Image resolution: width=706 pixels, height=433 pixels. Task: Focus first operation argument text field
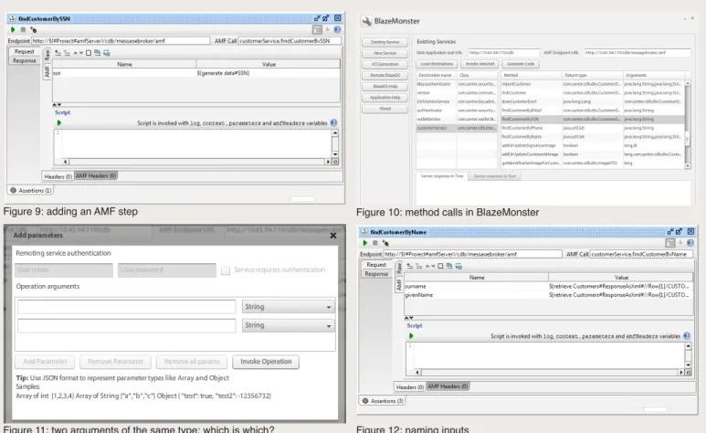click(127, 307)
